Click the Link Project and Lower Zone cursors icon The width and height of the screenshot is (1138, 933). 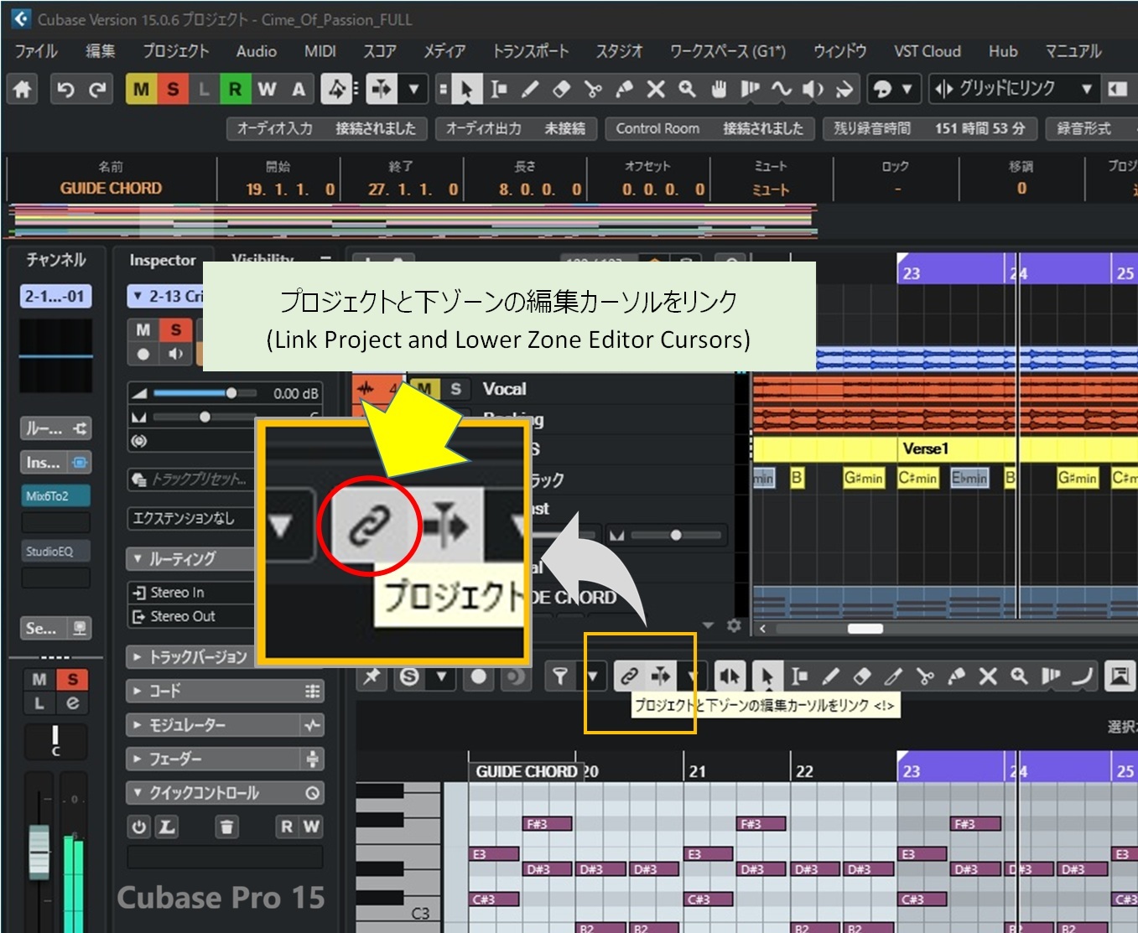[628, 676]
